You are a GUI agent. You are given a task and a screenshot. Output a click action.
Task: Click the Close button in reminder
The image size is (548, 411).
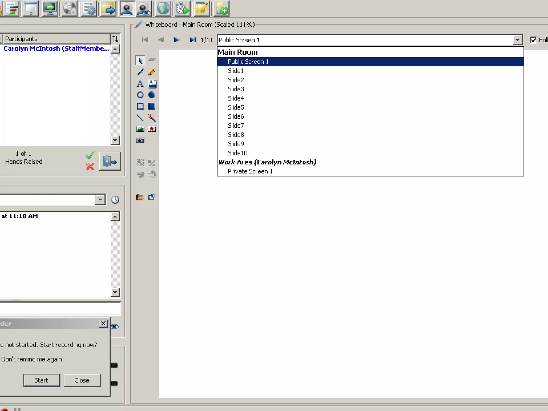(82, 380)
